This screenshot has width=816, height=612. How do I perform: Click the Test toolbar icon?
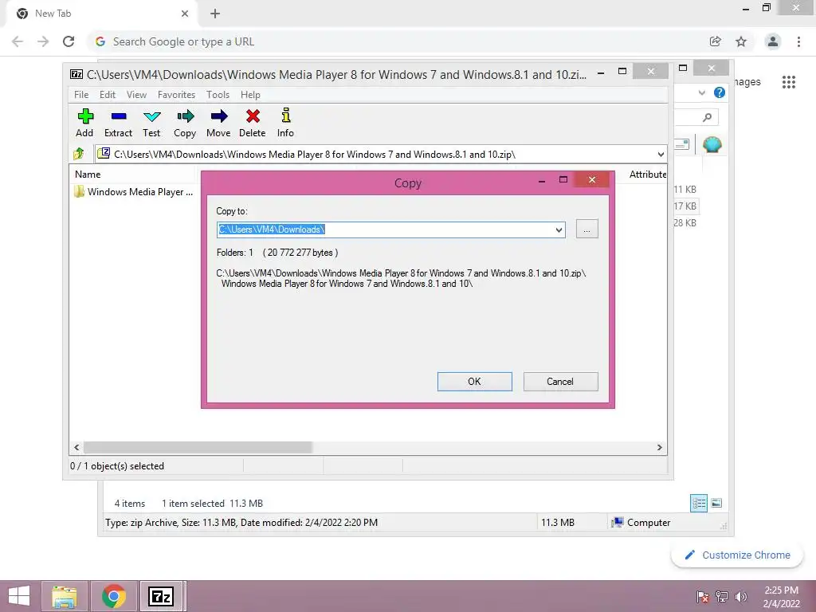[x=152, y=116]
